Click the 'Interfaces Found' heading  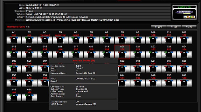point(16,27)
